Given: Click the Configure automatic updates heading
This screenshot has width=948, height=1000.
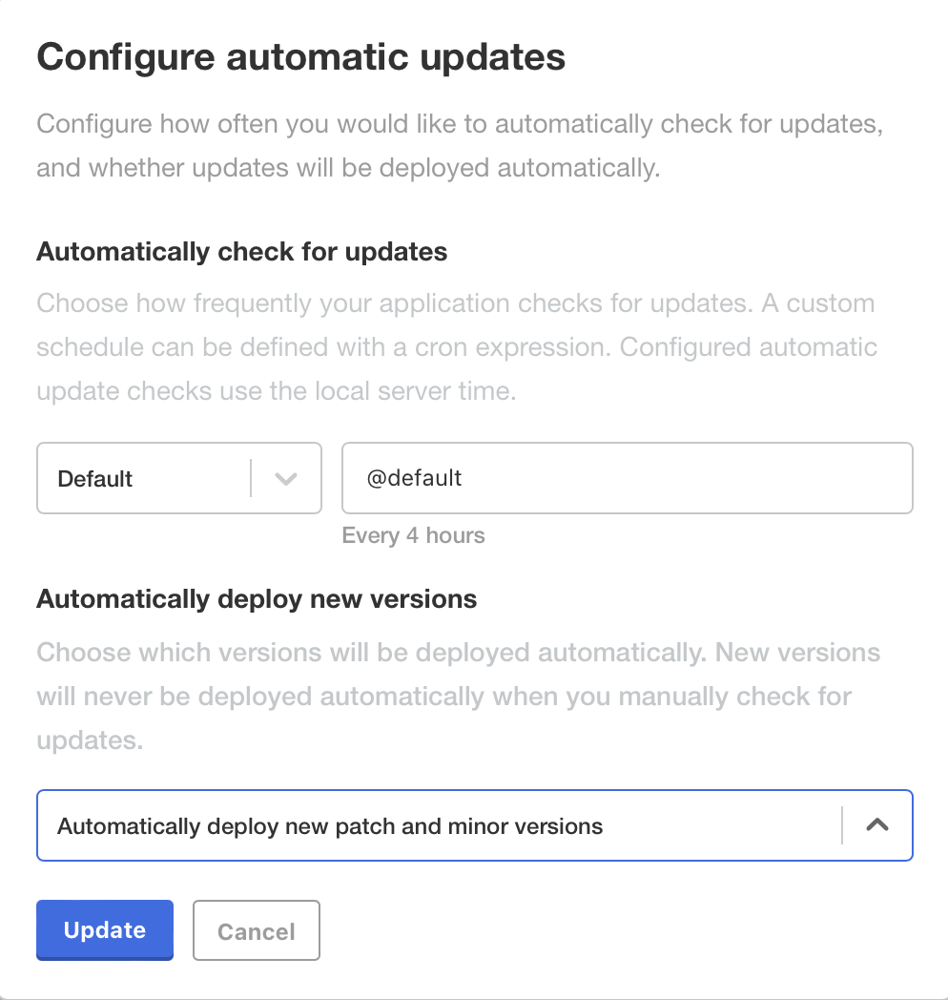Looking at the screenshot, I should tap(300, 56).
